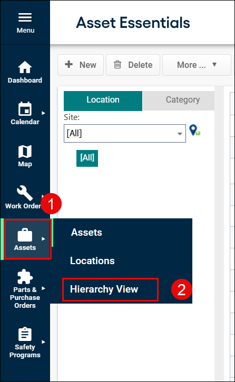
Task: Switch to the Category tab
Action: [179, 101]
